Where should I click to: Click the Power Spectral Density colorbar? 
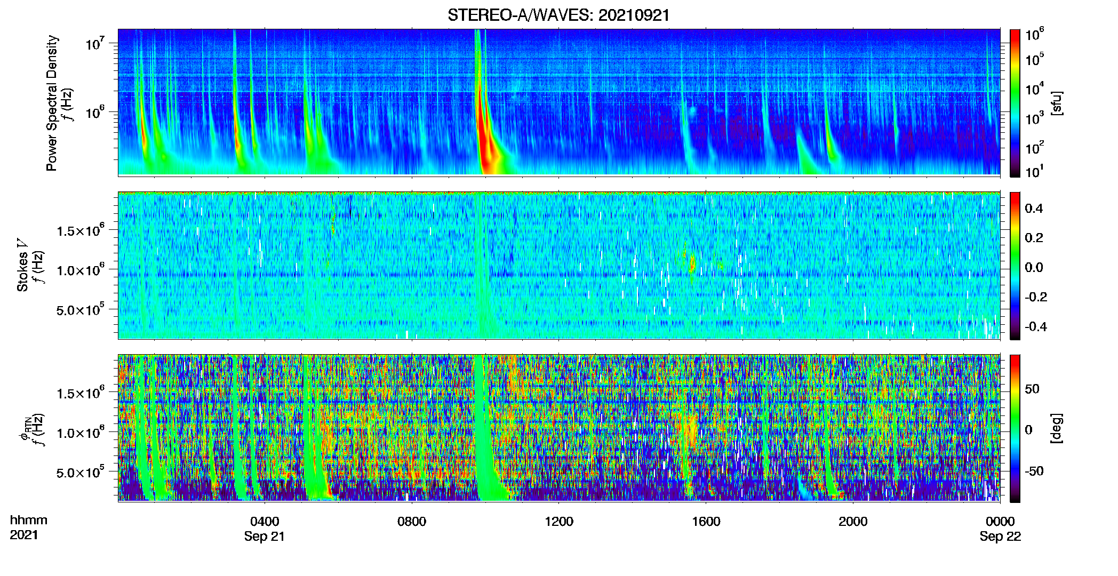[x=1015, y=103]
